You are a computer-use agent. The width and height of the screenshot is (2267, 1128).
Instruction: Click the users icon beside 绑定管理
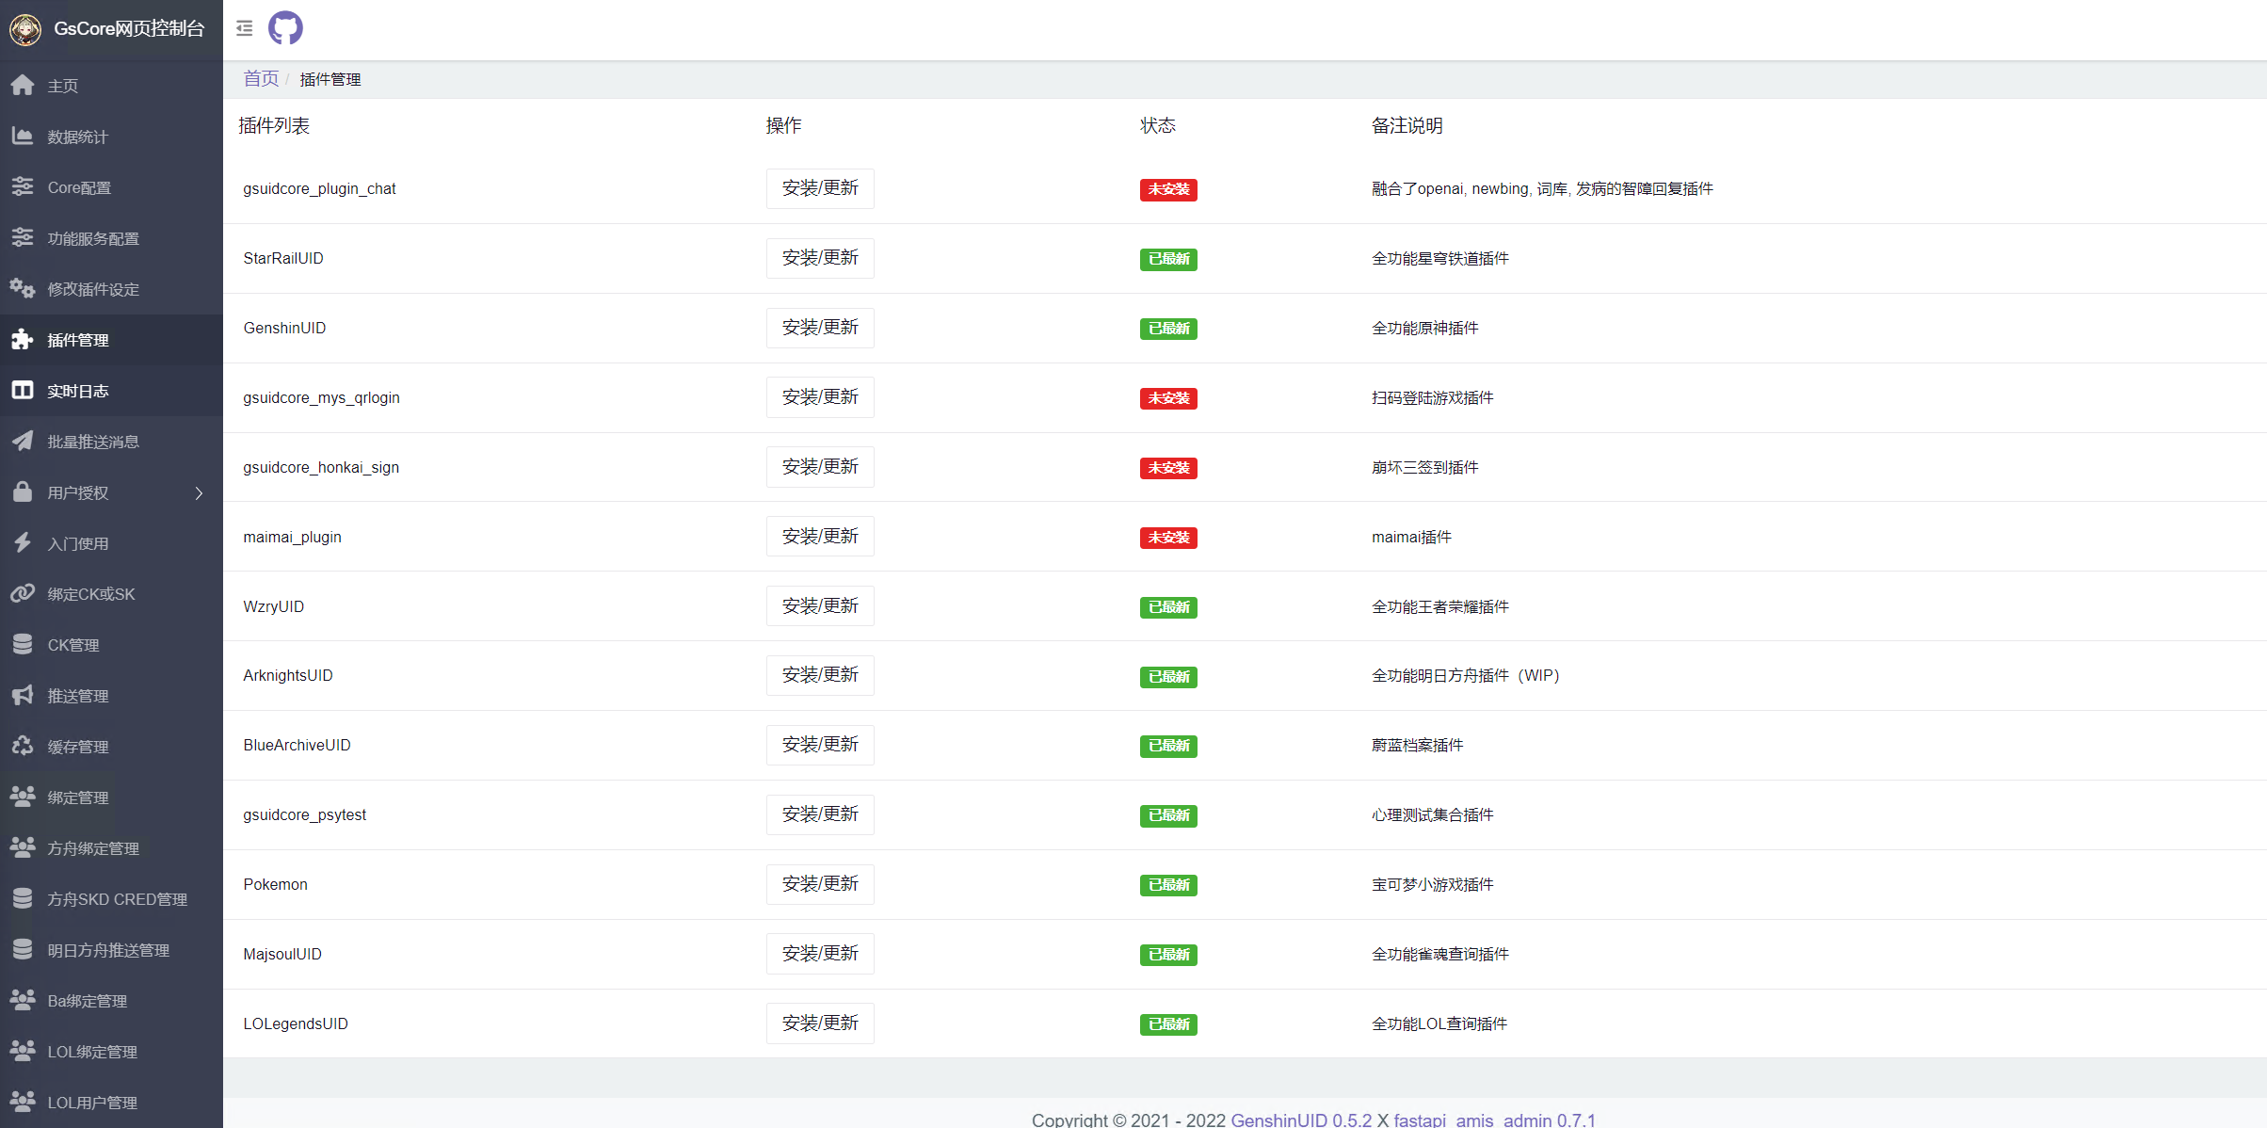click(23, 797)
